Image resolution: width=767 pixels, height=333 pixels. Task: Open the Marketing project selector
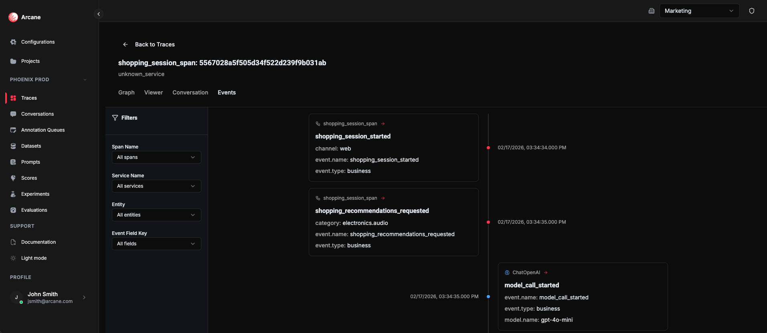[x=699, y=11]
